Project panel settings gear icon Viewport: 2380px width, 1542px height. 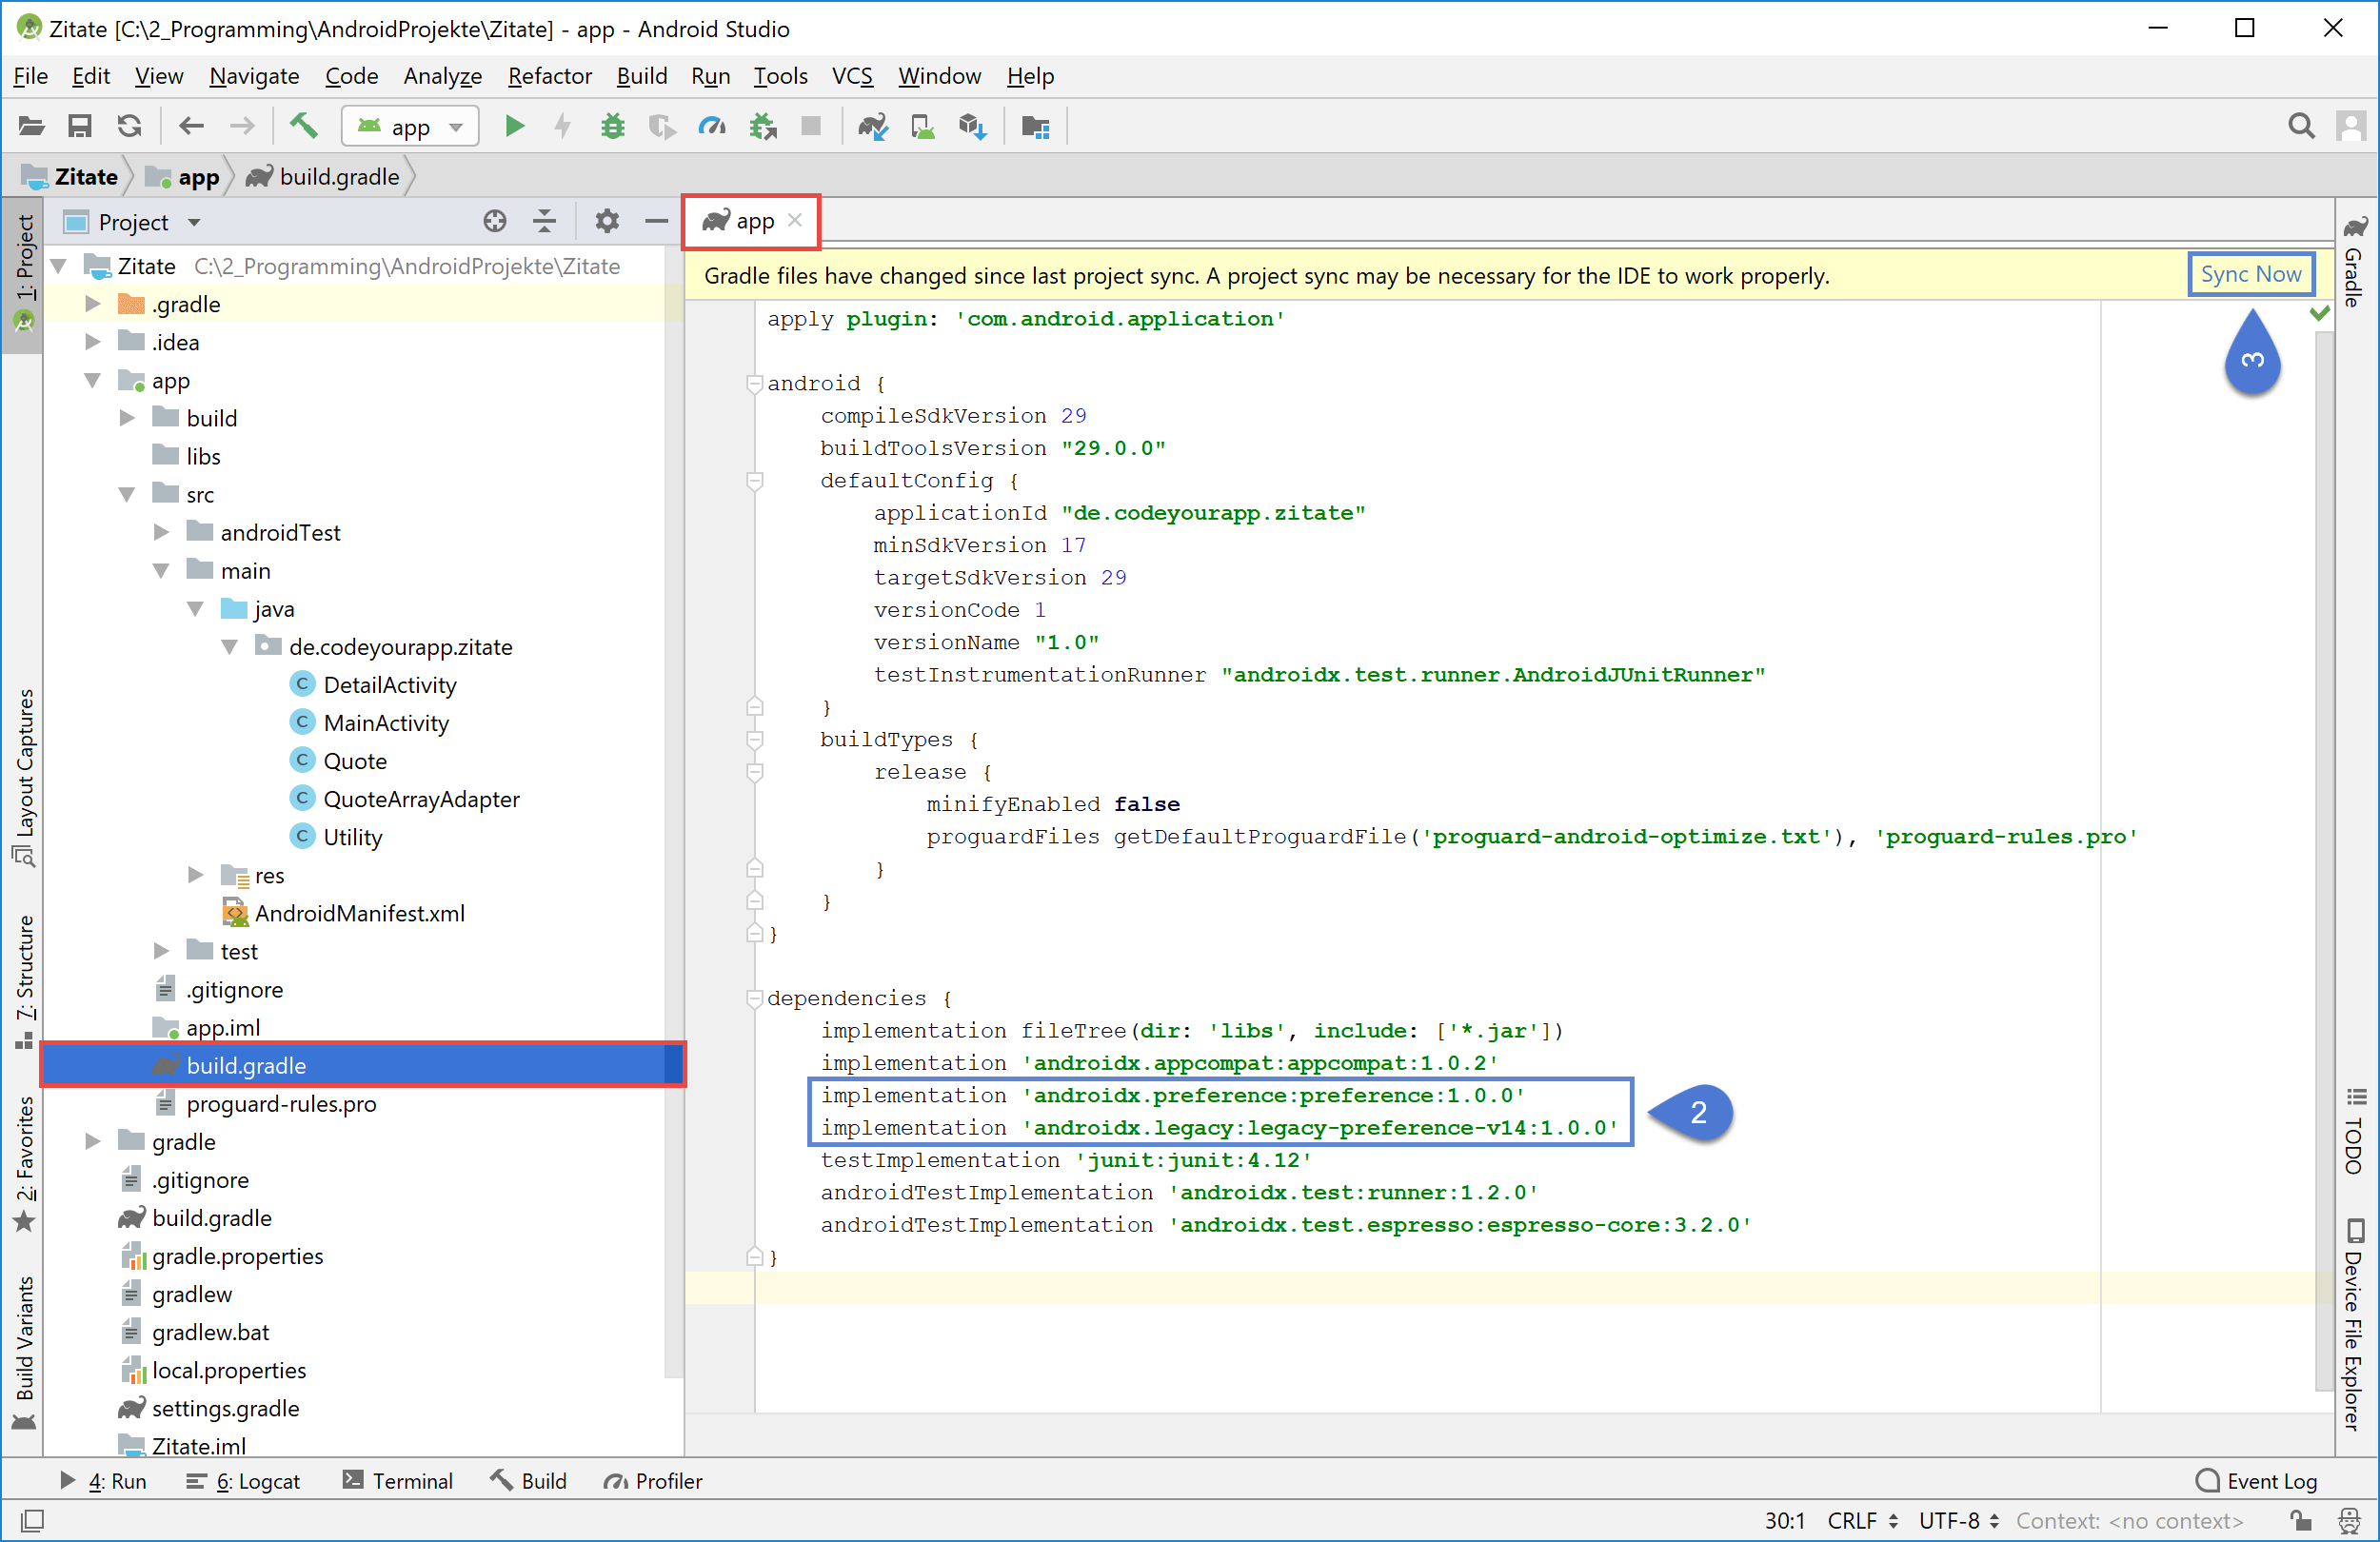[x=607, y=222]
